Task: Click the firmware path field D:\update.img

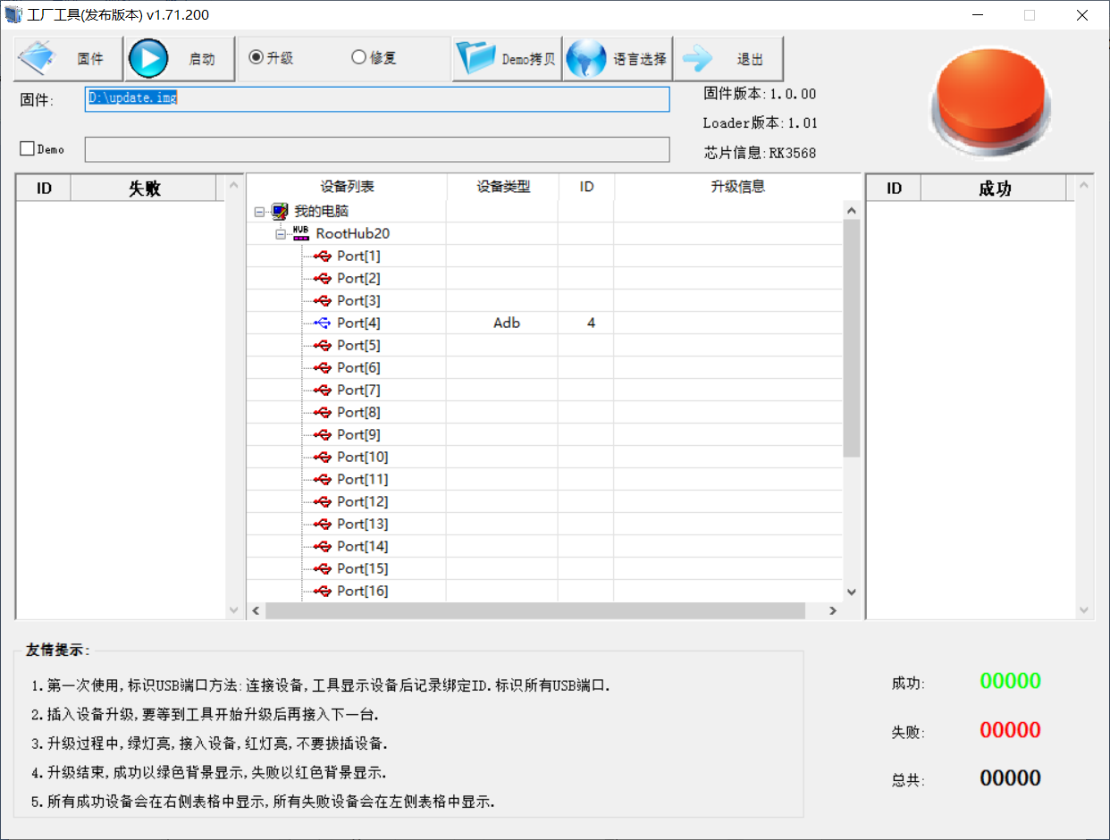Action: click(377, 98)
